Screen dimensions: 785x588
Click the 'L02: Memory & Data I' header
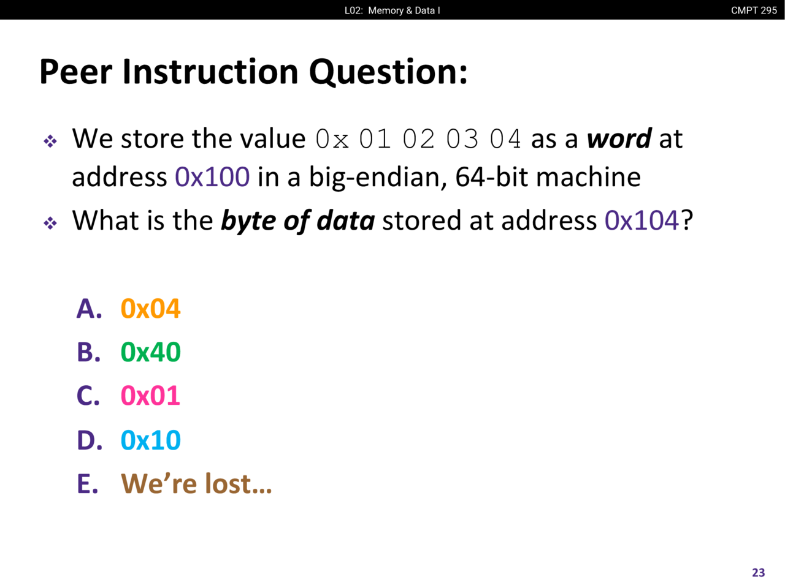[392, 10]
